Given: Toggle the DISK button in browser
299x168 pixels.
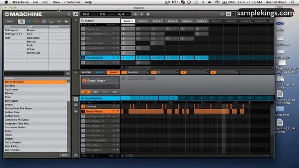Looking at the screenshot, I should pos(9,21).
